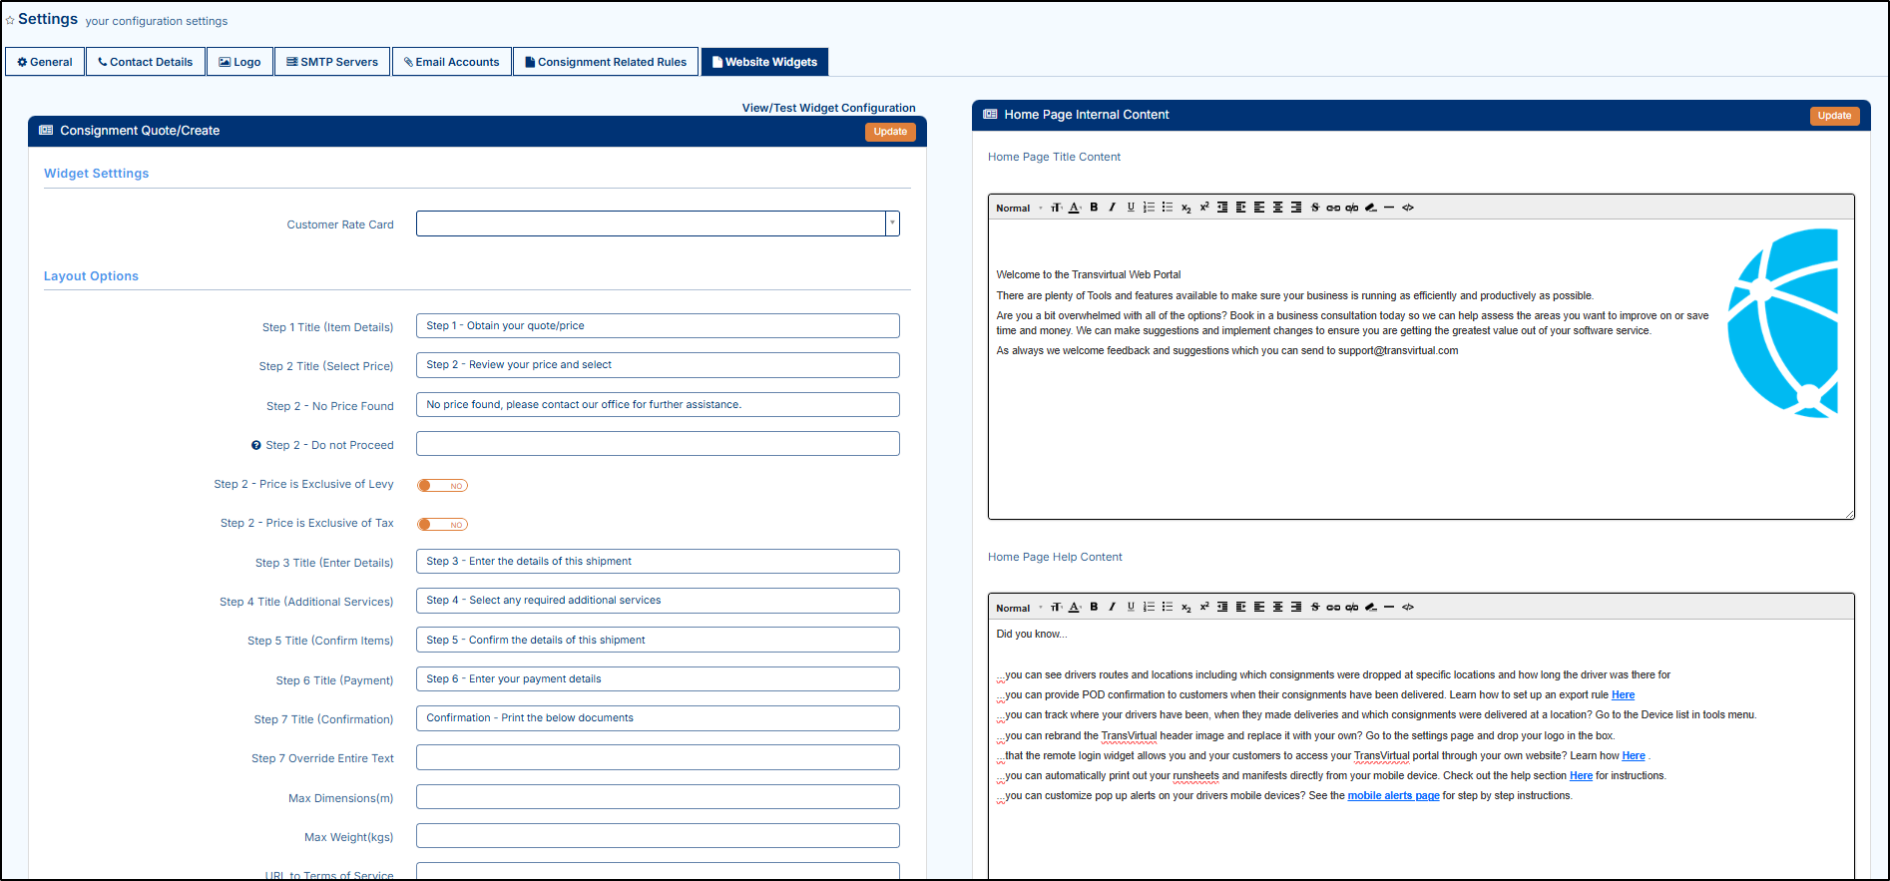The height and width of the screenshot is (881, 1890).
Task: Open Normal format dropdown in Title Content editor
Action: click(1018, 208)
